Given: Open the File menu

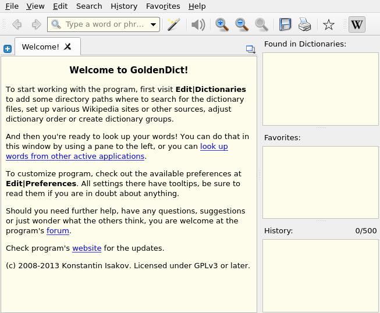Looking at the screenshot, I should coord(12,6).
